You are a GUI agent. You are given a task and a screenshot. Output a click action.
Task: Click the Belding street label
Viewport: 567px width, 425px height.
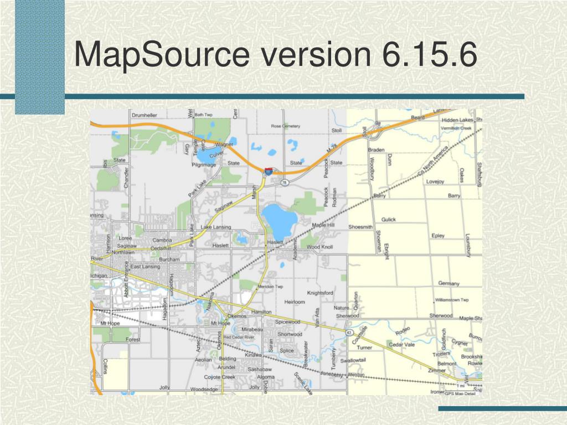(x=228, y=359)
